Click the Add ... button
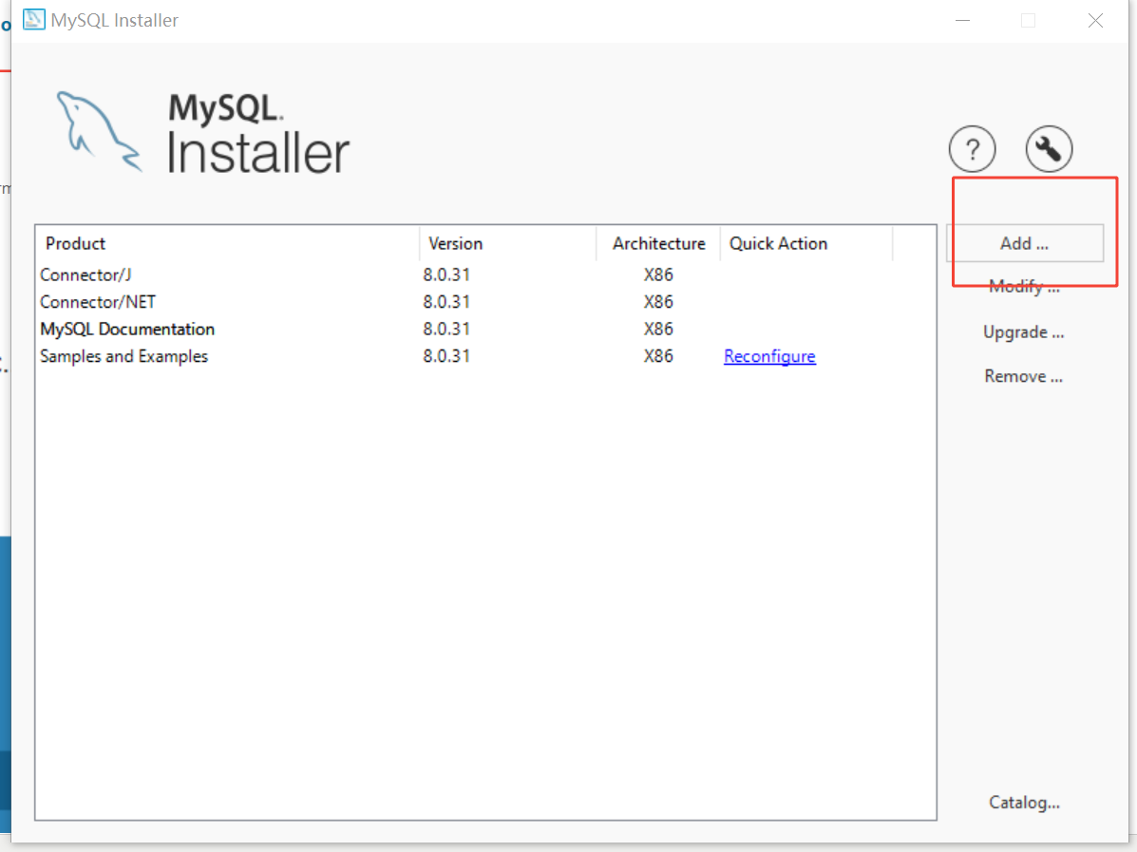 1025,244
